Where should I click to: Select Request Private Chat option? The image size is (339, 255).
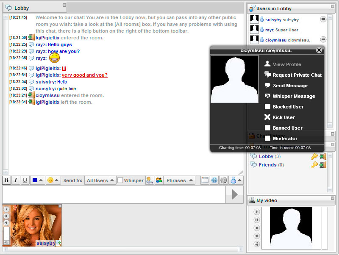297,75
